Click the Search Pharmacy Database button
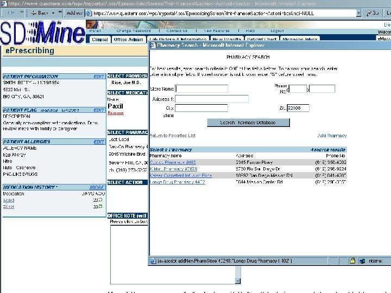The height and width of the screenshot is (293, 391). click(x=248, y=123)
